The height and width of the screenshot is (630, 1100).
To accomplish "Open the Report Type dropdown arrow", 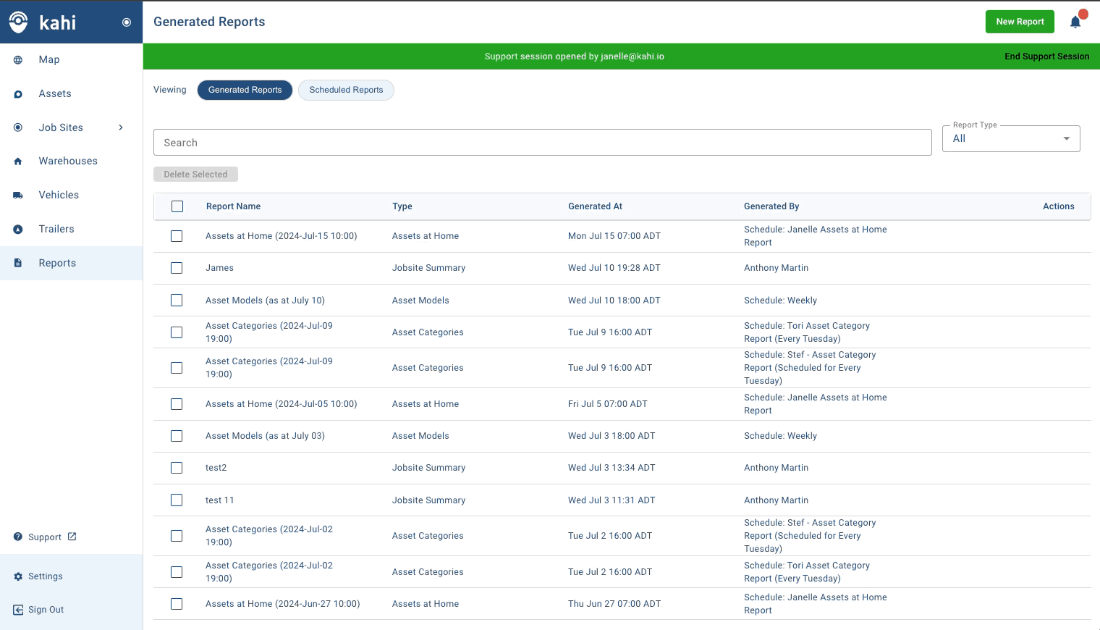I will click(1067, 138).
